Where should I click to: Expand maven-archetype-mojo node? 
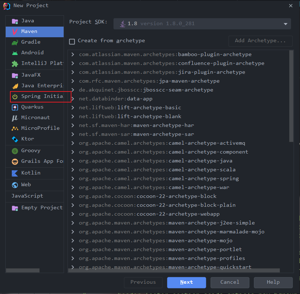coord(73,241)
